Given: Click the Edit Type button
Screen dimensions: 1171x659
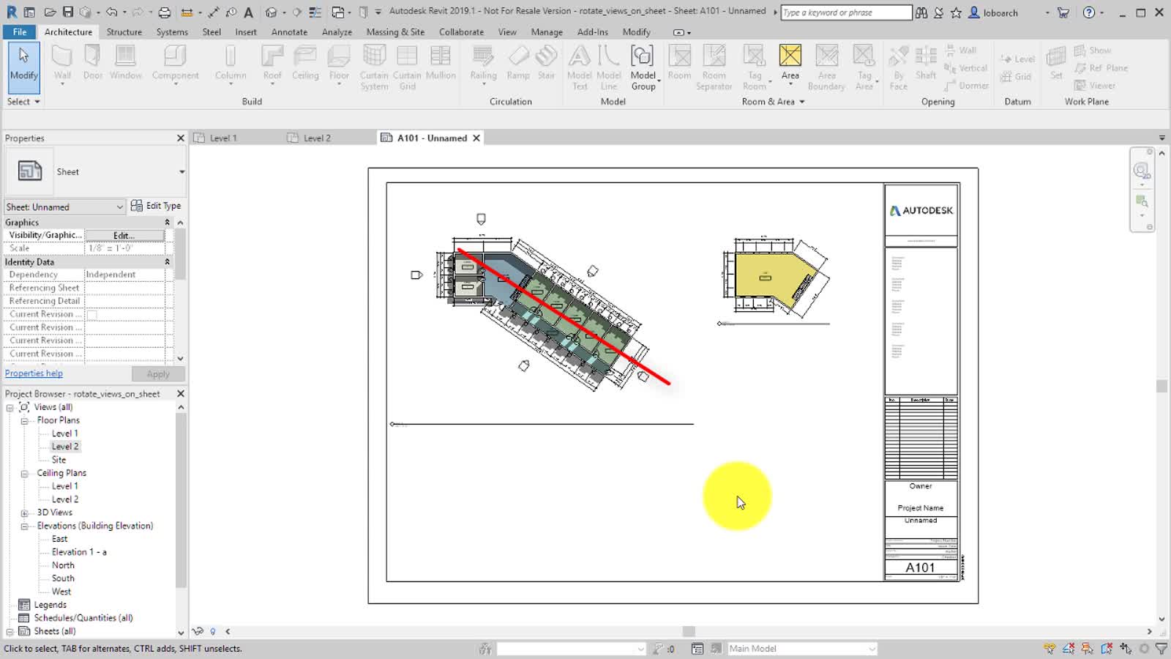Looking at the screenshot, I should pos(156,206).
